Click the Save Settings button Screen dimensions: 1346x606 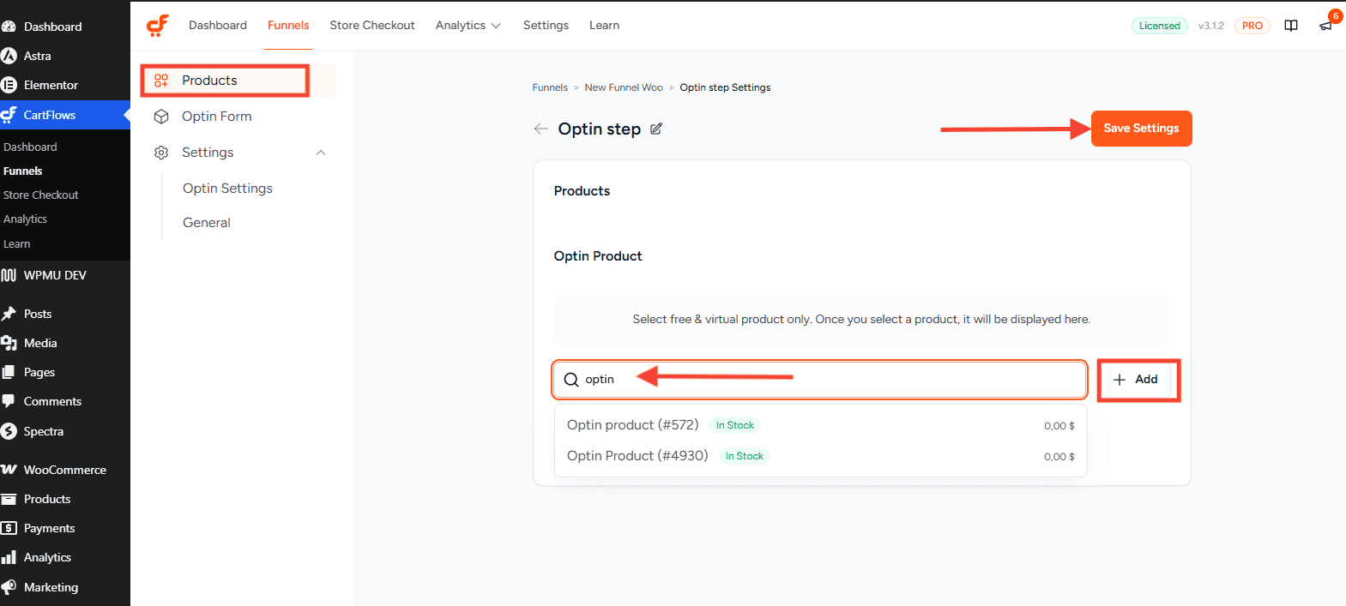[x=1141, y=129]
